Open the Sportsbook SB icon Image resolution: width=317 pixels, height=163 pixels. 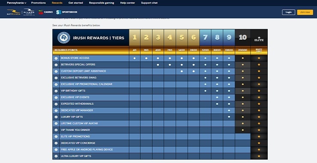59,12
